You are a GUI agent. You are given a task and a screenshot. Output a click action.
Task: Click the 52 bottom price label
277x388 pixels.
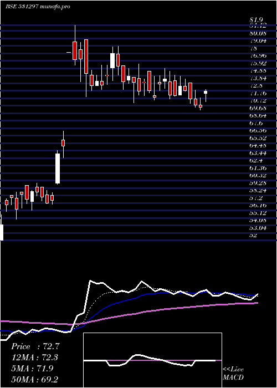coord(254,235)
